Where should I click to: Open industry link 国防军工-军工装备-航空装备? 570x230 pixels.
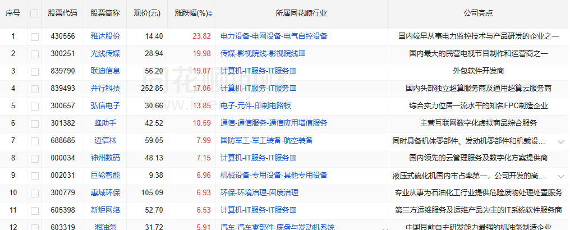[x=266, y=140]
